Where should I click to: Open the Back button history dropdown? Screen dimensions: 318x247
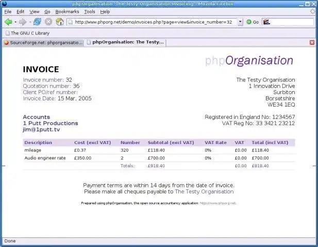[x=15, y=22]
